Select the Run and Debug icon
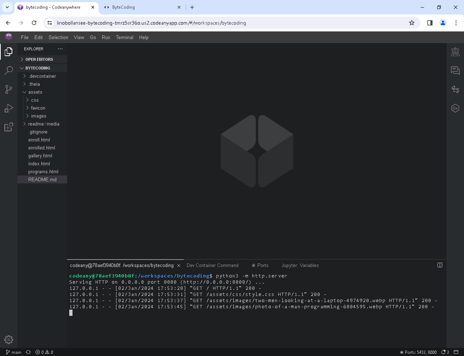 (8, 108)
